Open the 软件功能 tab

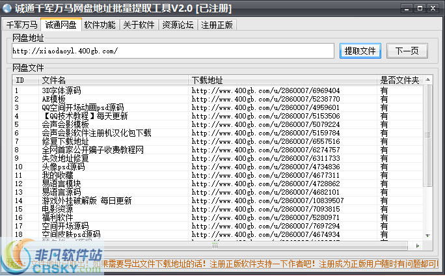click(100, 25)
